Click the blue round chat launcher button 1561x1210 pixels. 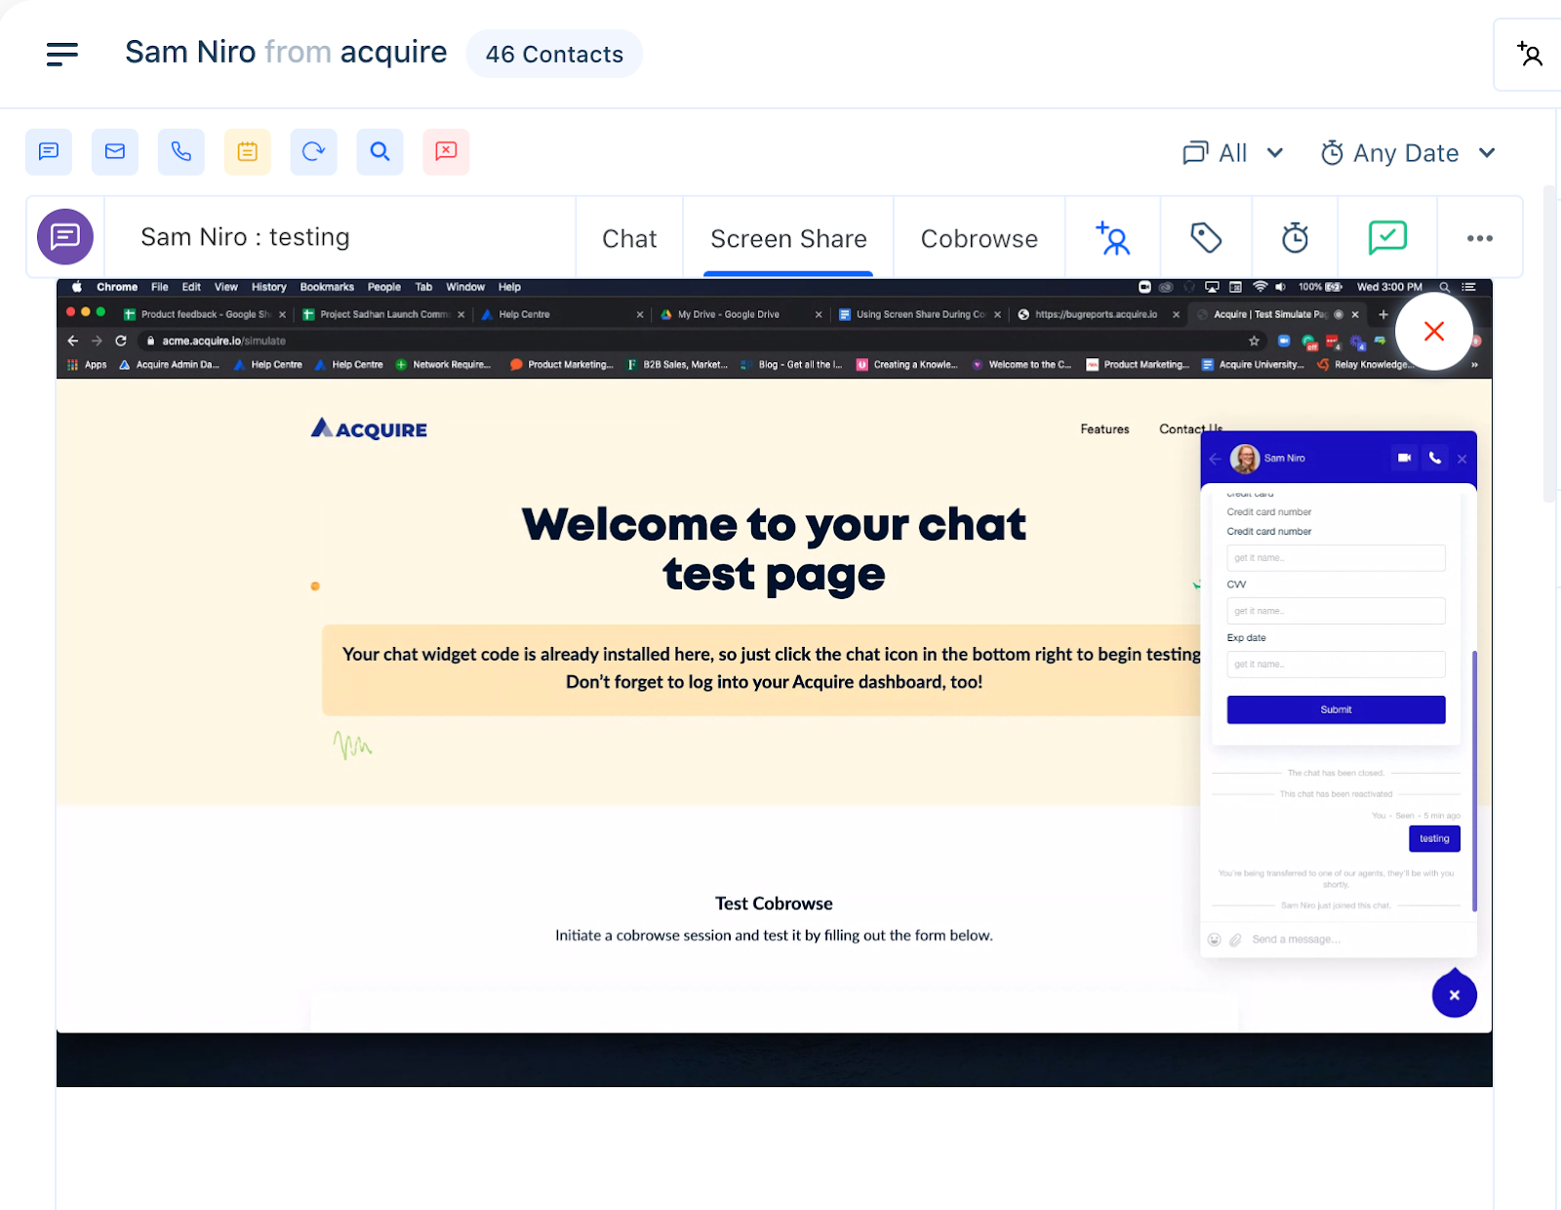1454,994
